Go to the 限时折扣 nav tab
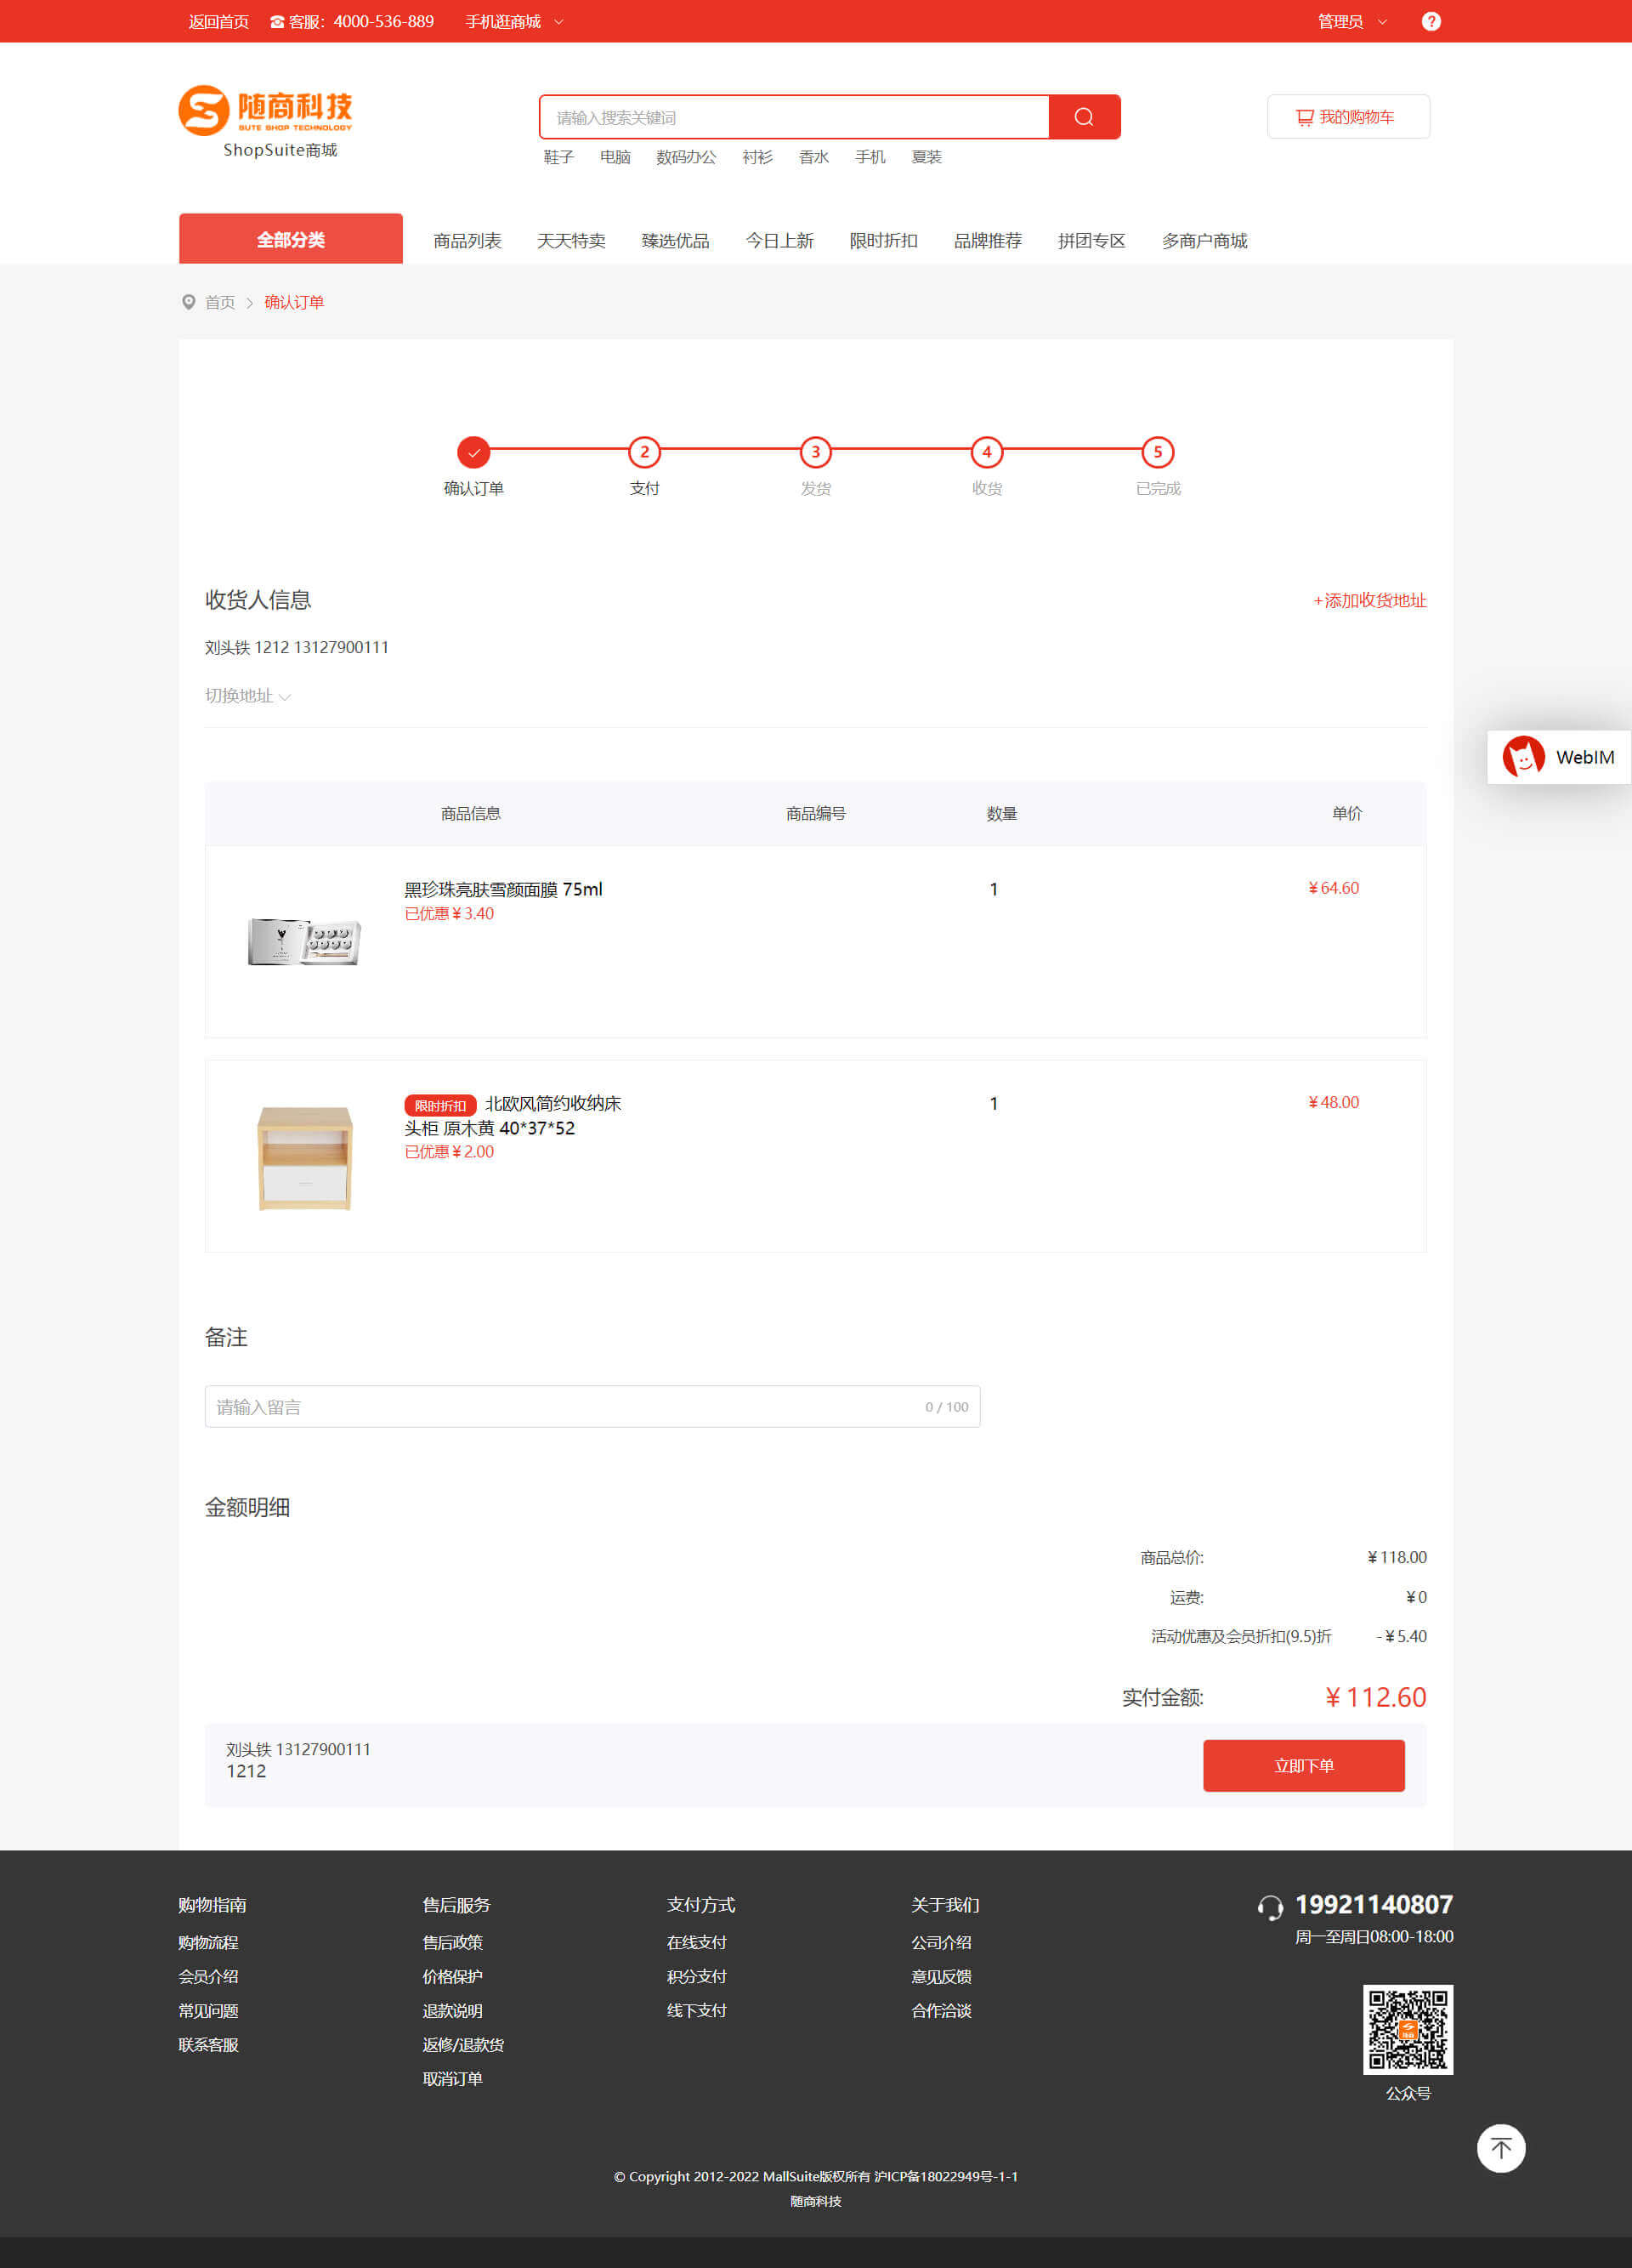 pos(883,241)
